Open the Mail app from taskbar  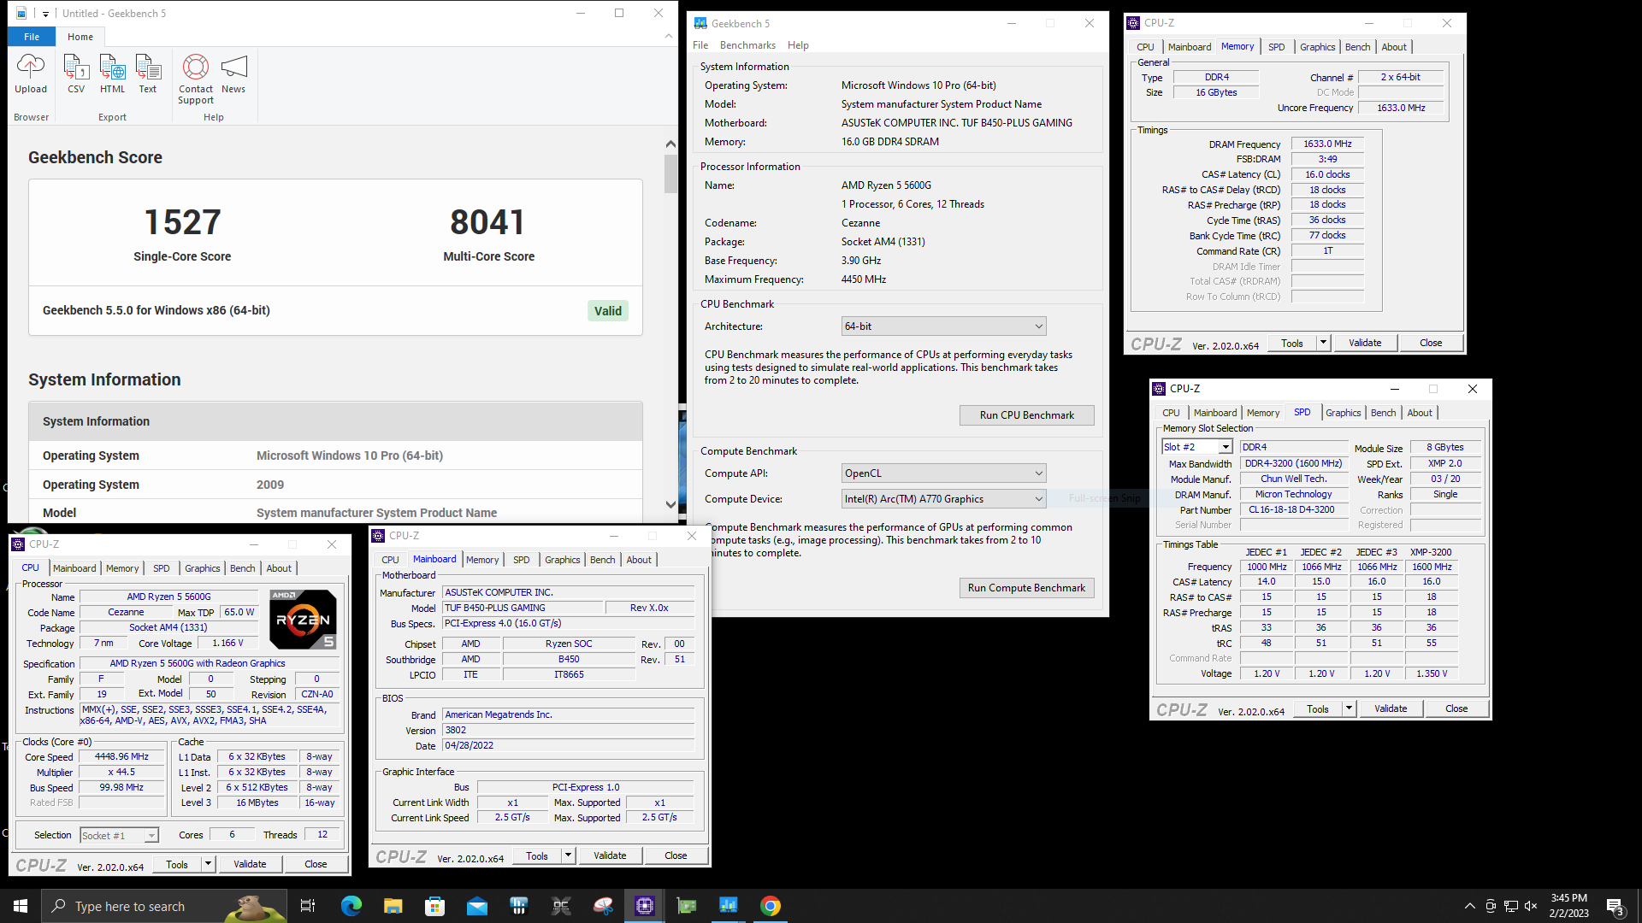[x=476, y=906]
